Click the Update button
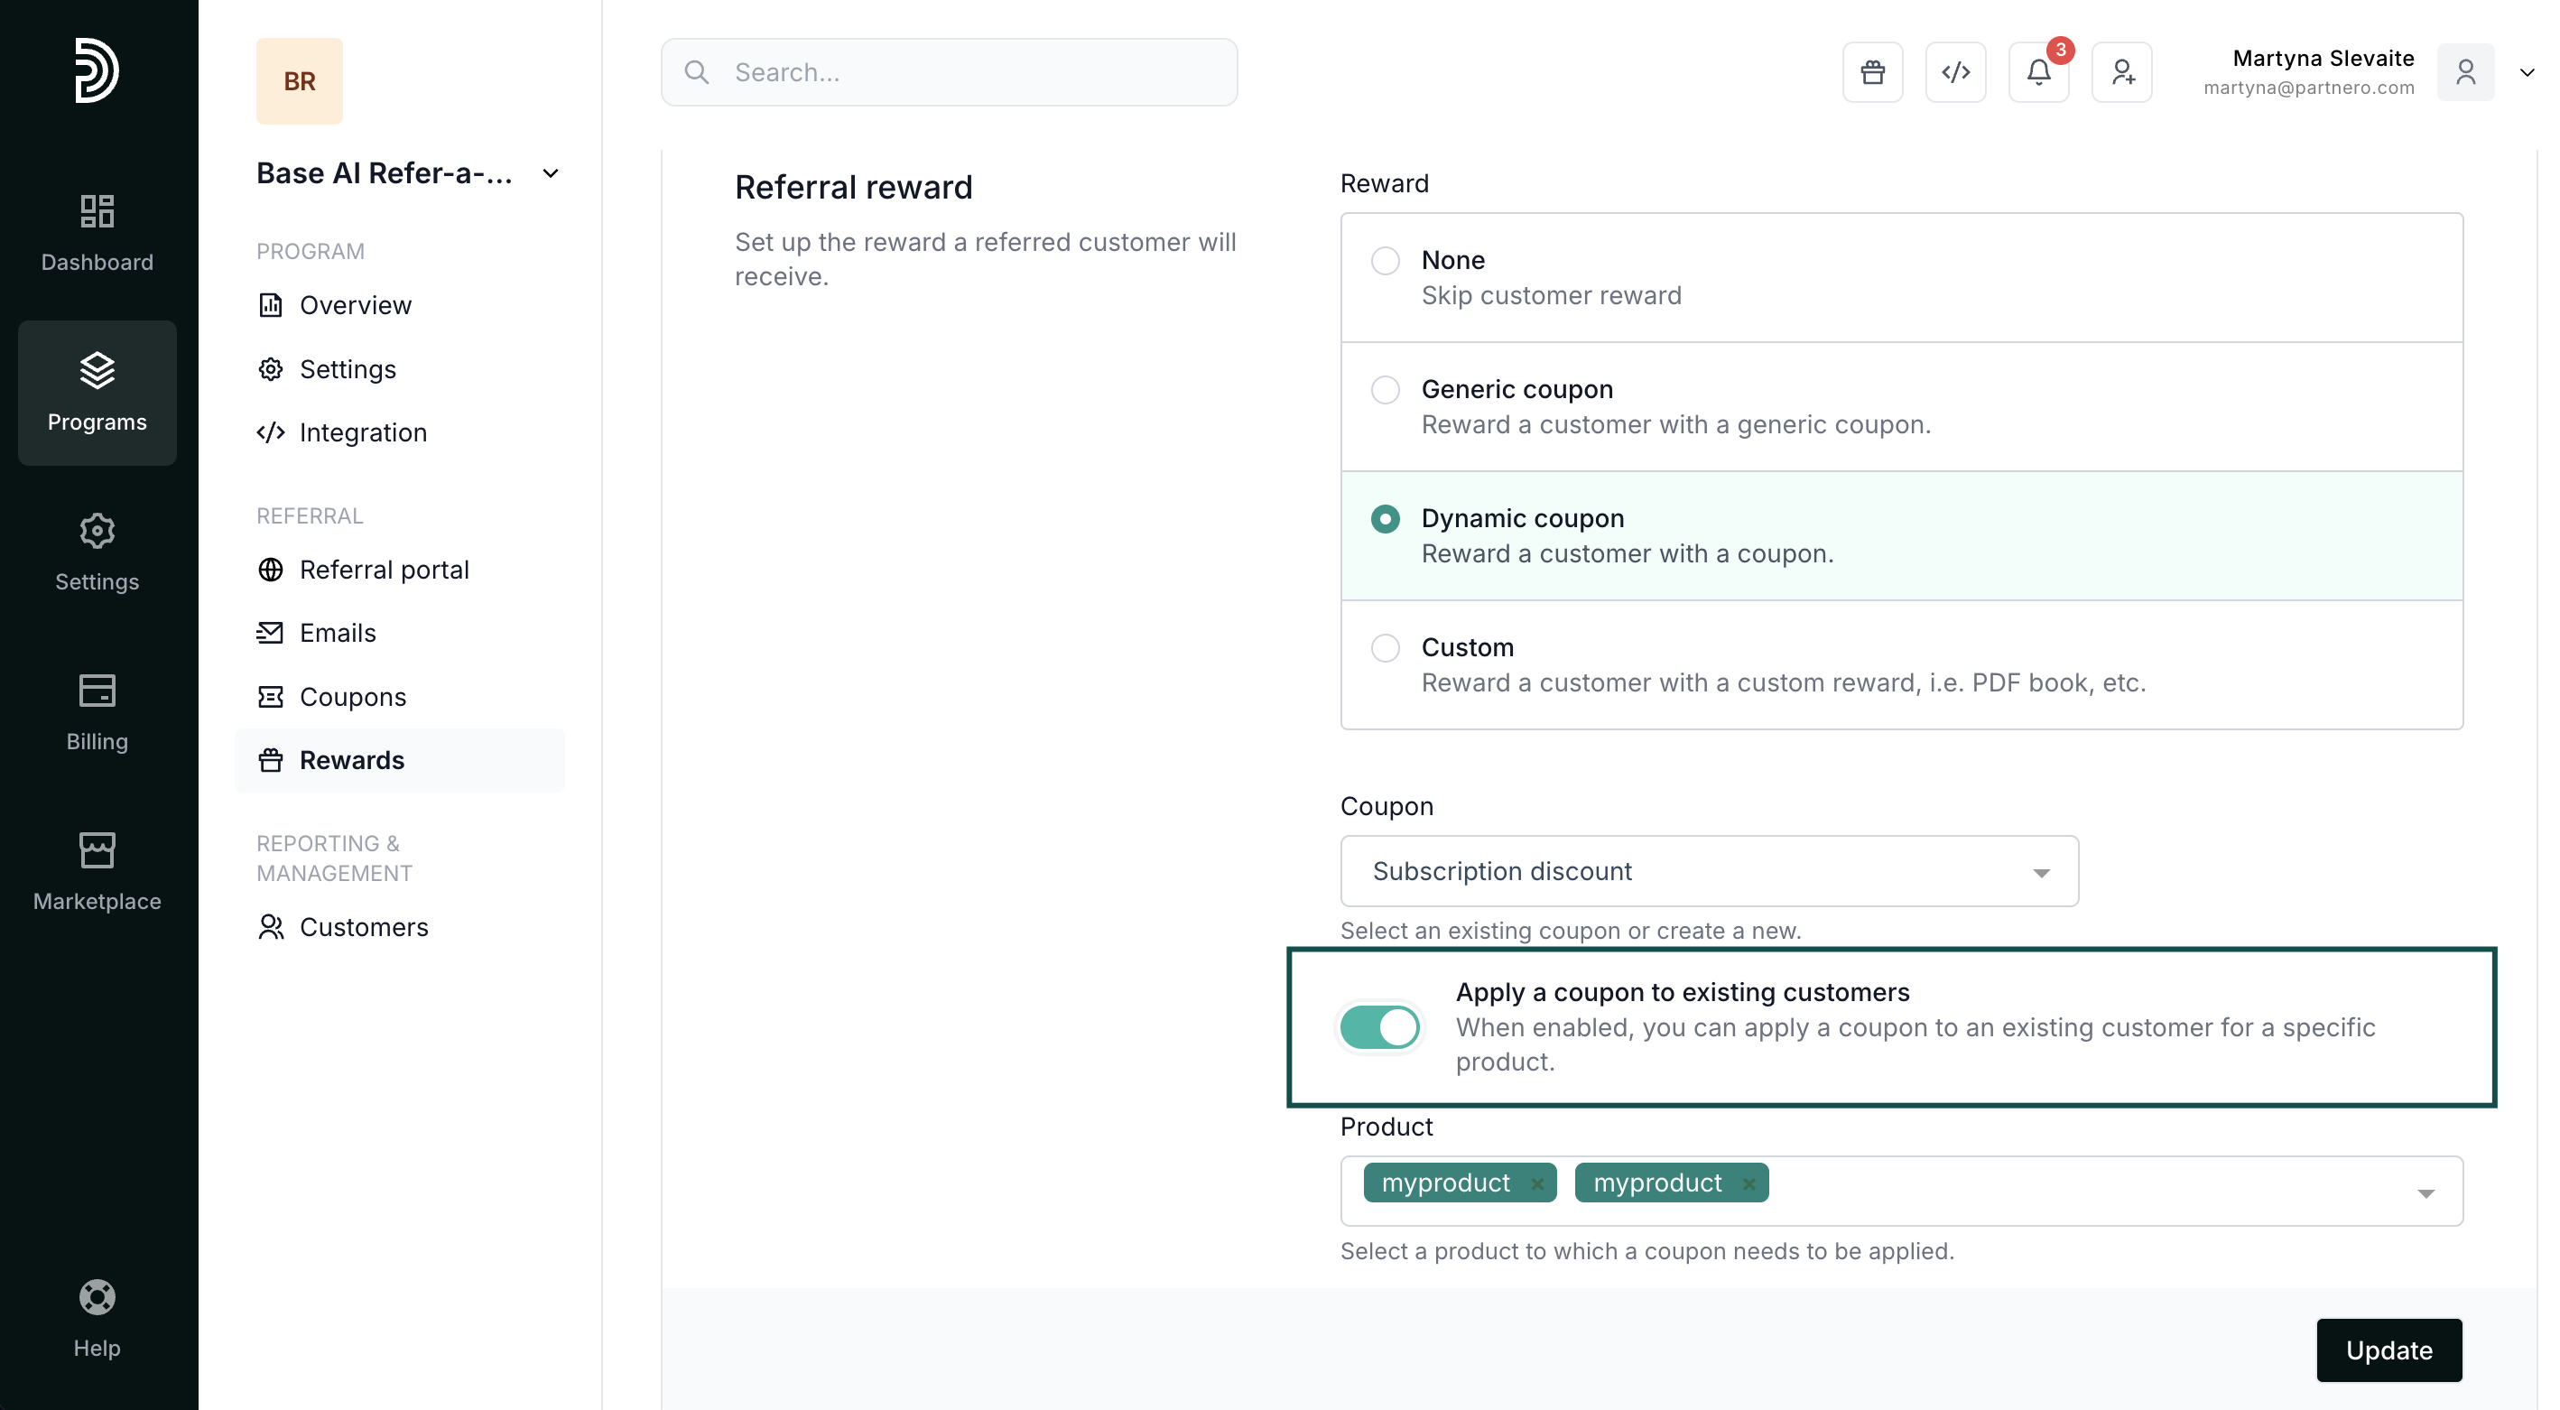This screenshot has width=2560, height=1410. pos(2388,1350)
